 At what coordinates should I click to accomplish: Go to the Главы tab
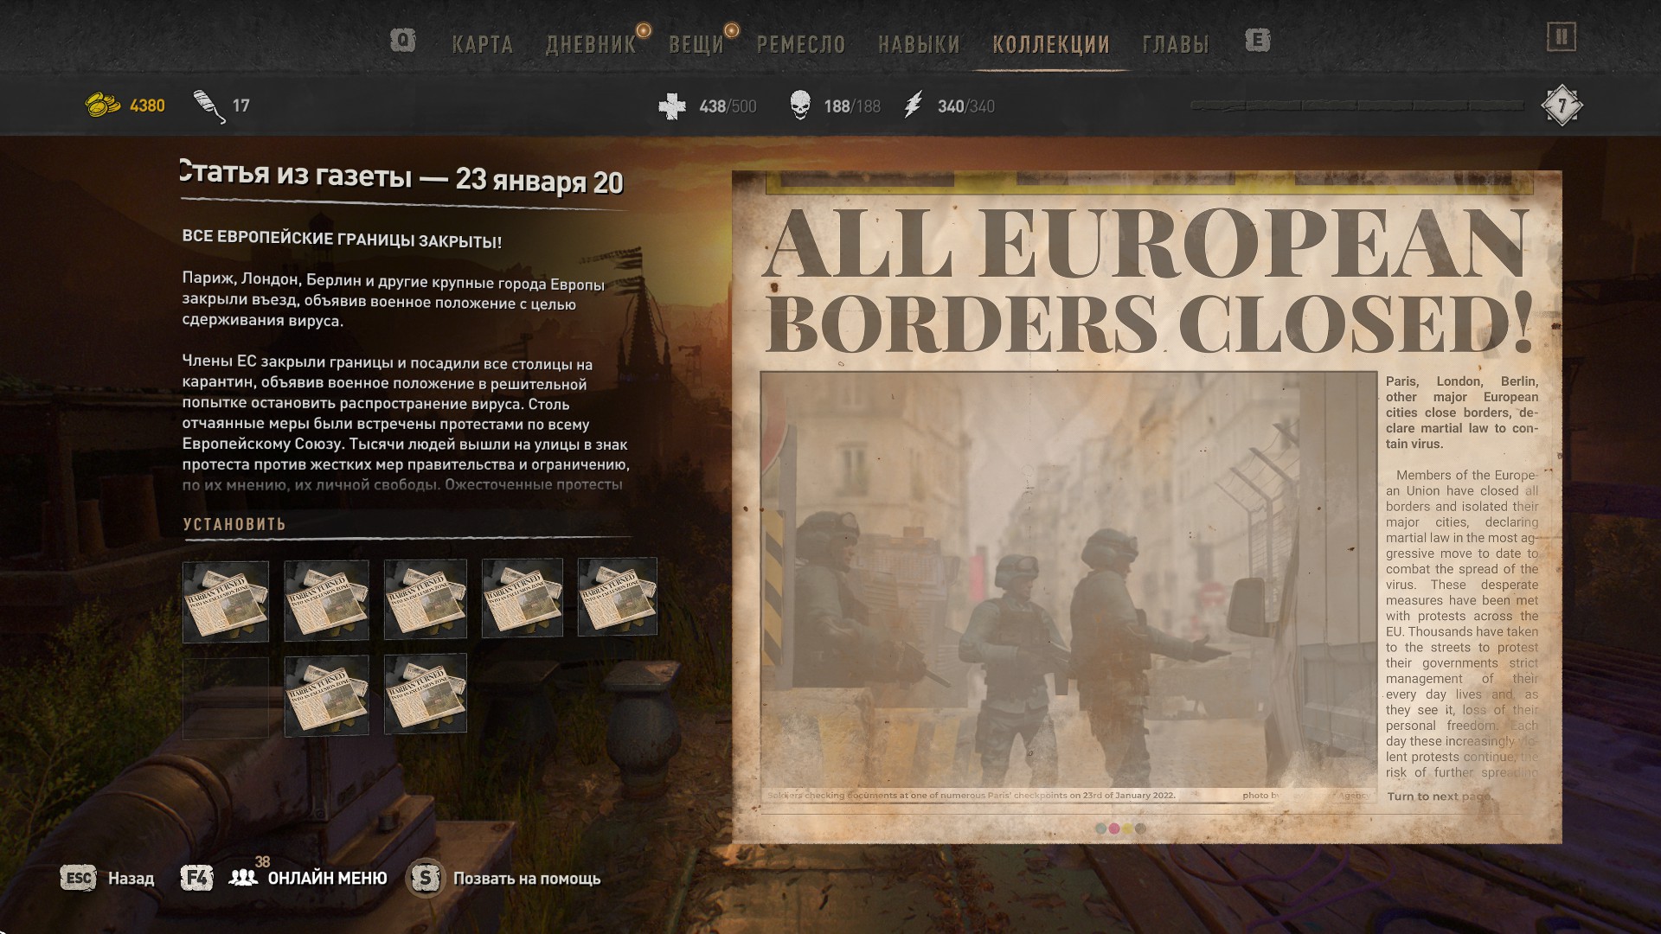(1175, 44)
